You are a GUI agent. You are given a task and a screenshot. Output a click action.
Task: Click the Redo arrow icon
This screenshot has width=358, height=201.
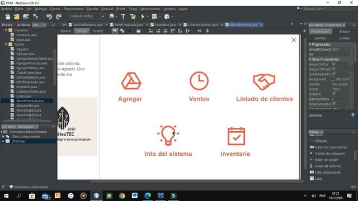[x=59, y=17]
